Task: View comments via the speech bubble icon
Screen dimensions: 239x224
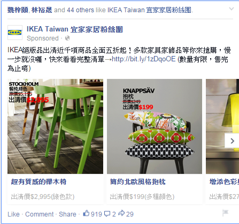Action: [107, 214]
